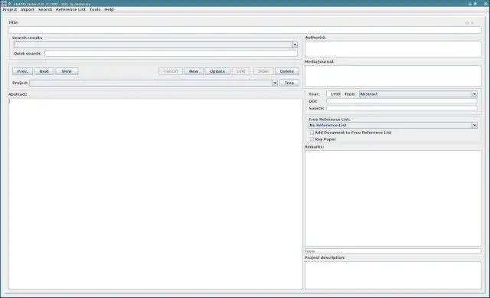This screenshot has width=490, height=298.
Task: Click the Delete button
Action: point(287,71)
